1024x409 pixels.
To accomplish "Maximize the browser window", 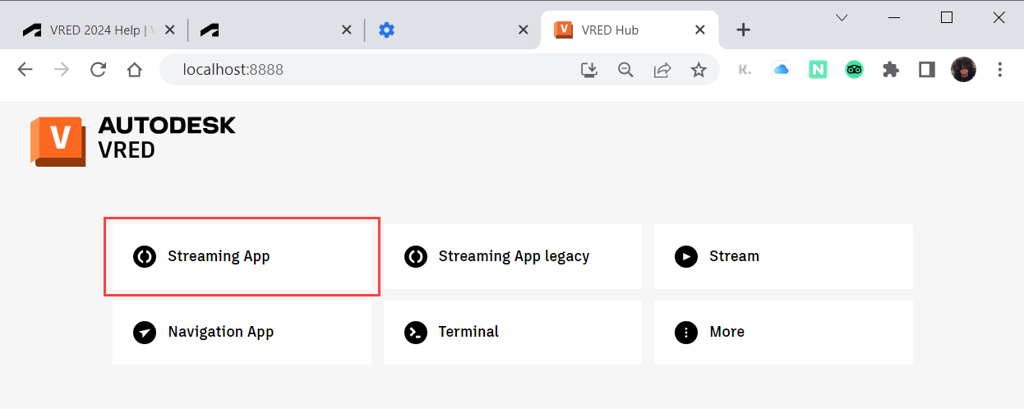I will pos(947,17).
